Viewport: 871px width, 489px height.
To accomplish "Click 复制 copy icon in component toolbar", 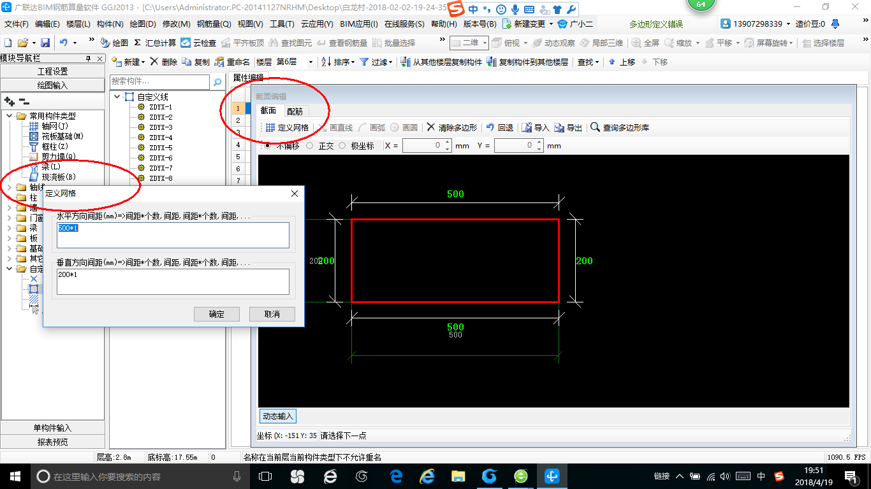I will tap(196, 62).
